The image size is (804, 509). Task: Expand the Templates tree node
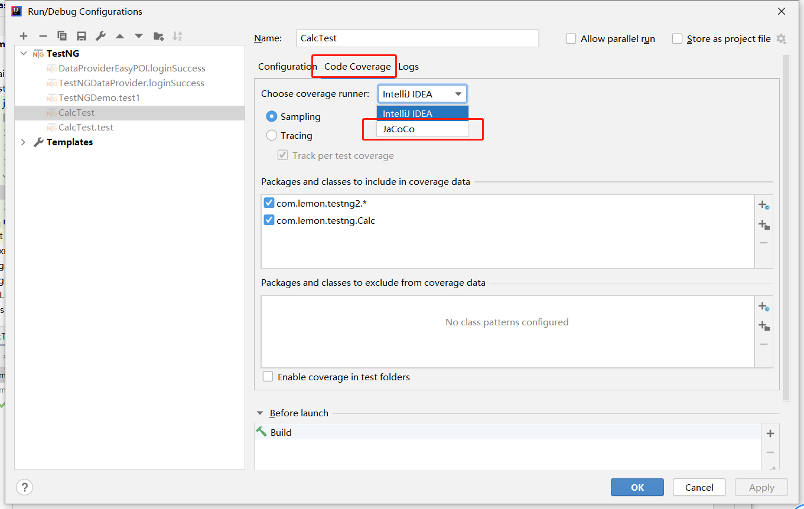click(x=24, y=142)
